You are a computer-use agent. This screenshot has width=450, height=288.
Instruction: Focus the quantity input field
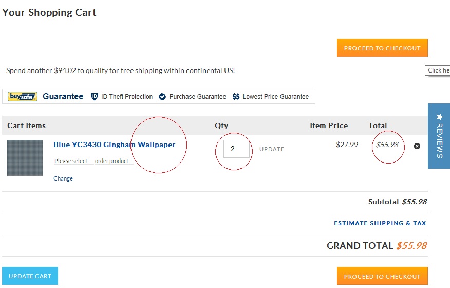236,149
